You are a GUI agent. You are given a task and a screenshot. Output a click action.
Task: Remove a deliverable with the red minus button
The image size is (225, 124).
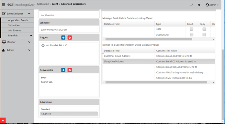70,70
